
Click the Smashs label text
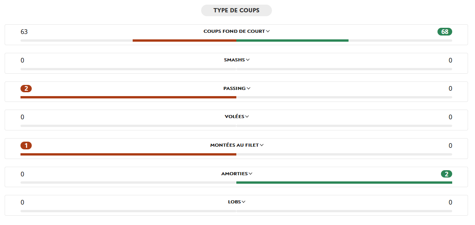[x=234, y=60]
